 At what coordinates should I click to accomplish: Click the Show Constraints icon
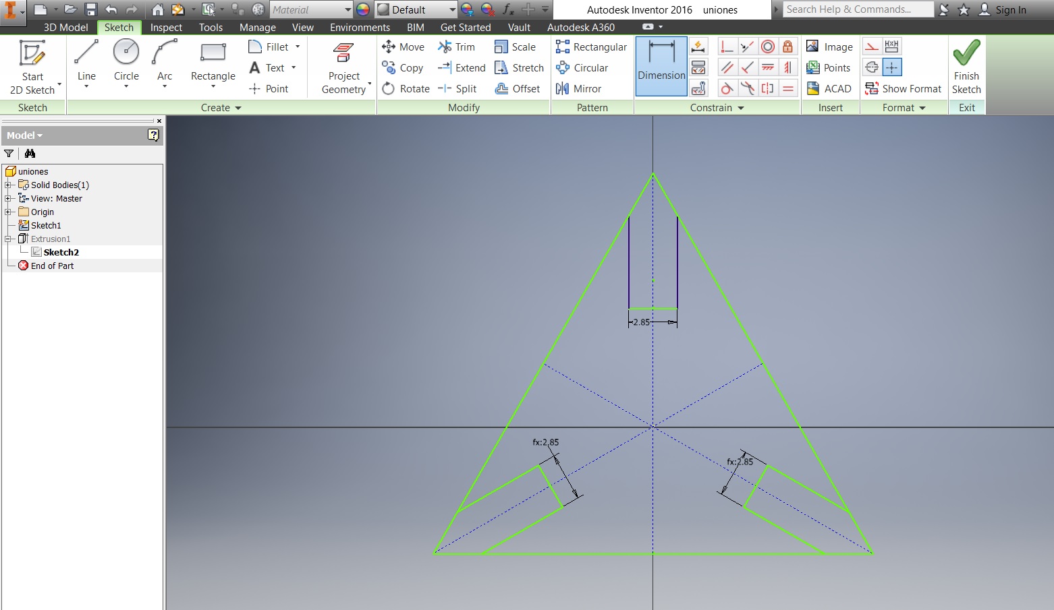698,67
